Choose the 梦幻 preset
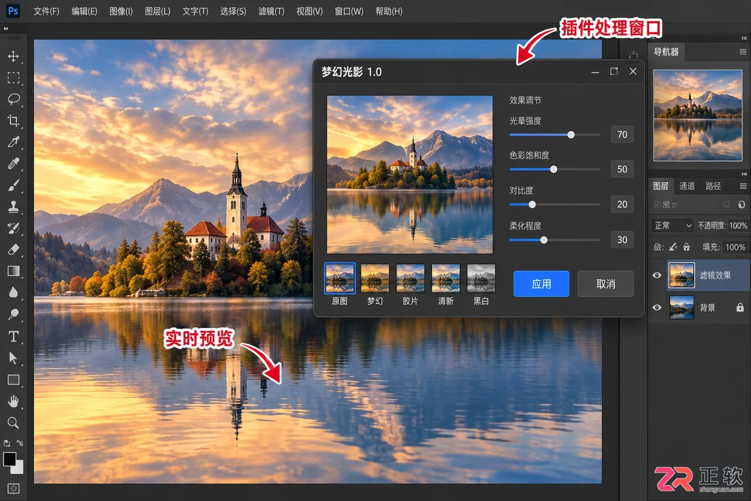This screenshot has height=501, width=751. (375, 284)
